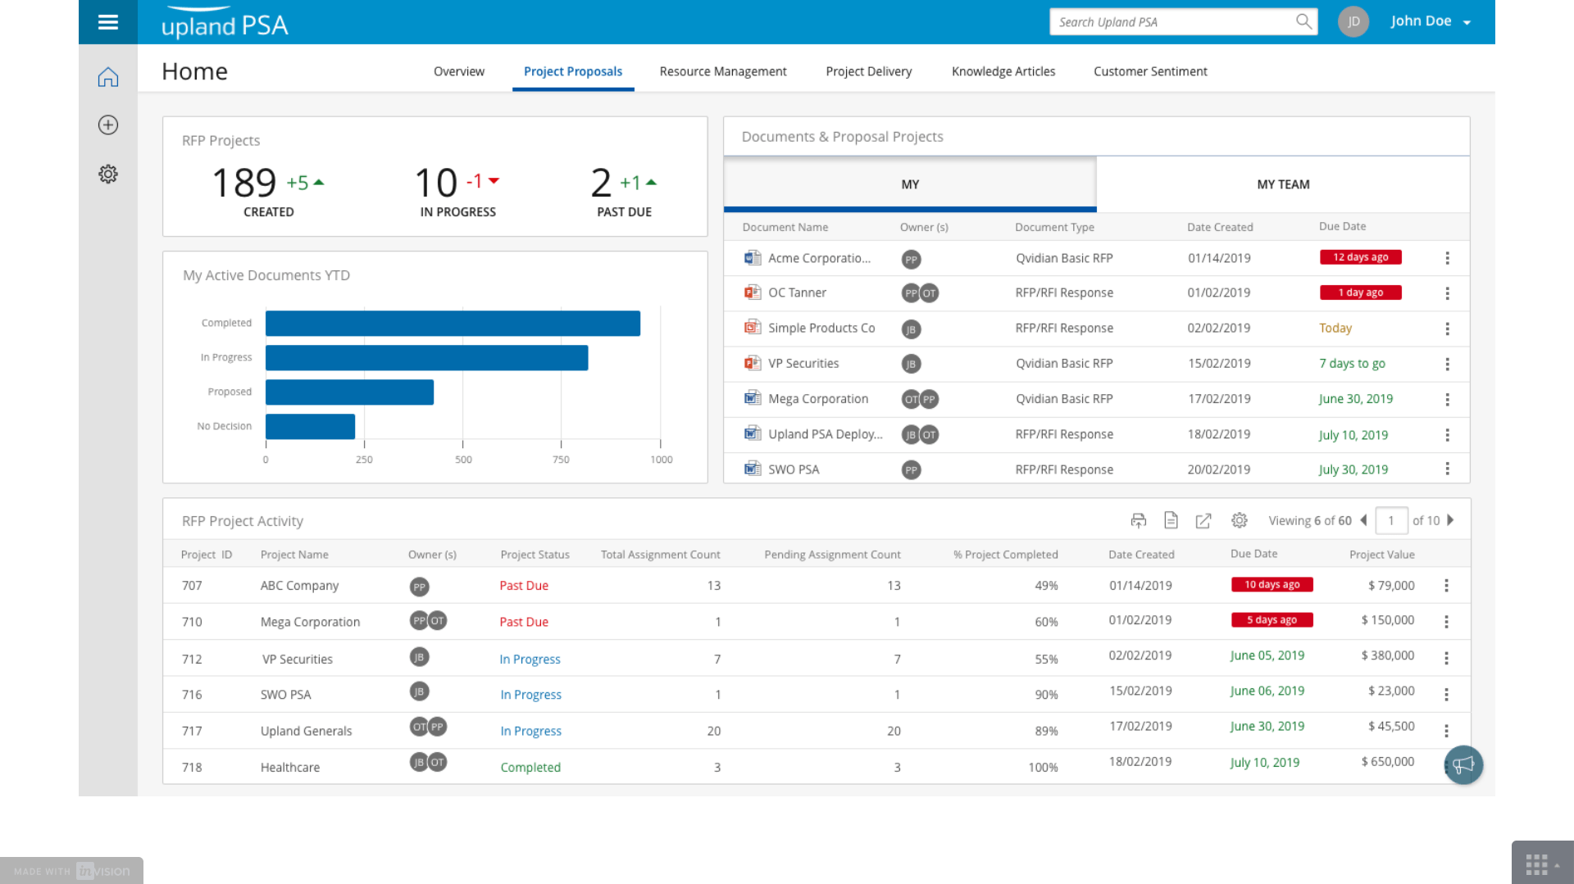
Task: Print the RFP Project Activity table
Action: pos(1139,520)
